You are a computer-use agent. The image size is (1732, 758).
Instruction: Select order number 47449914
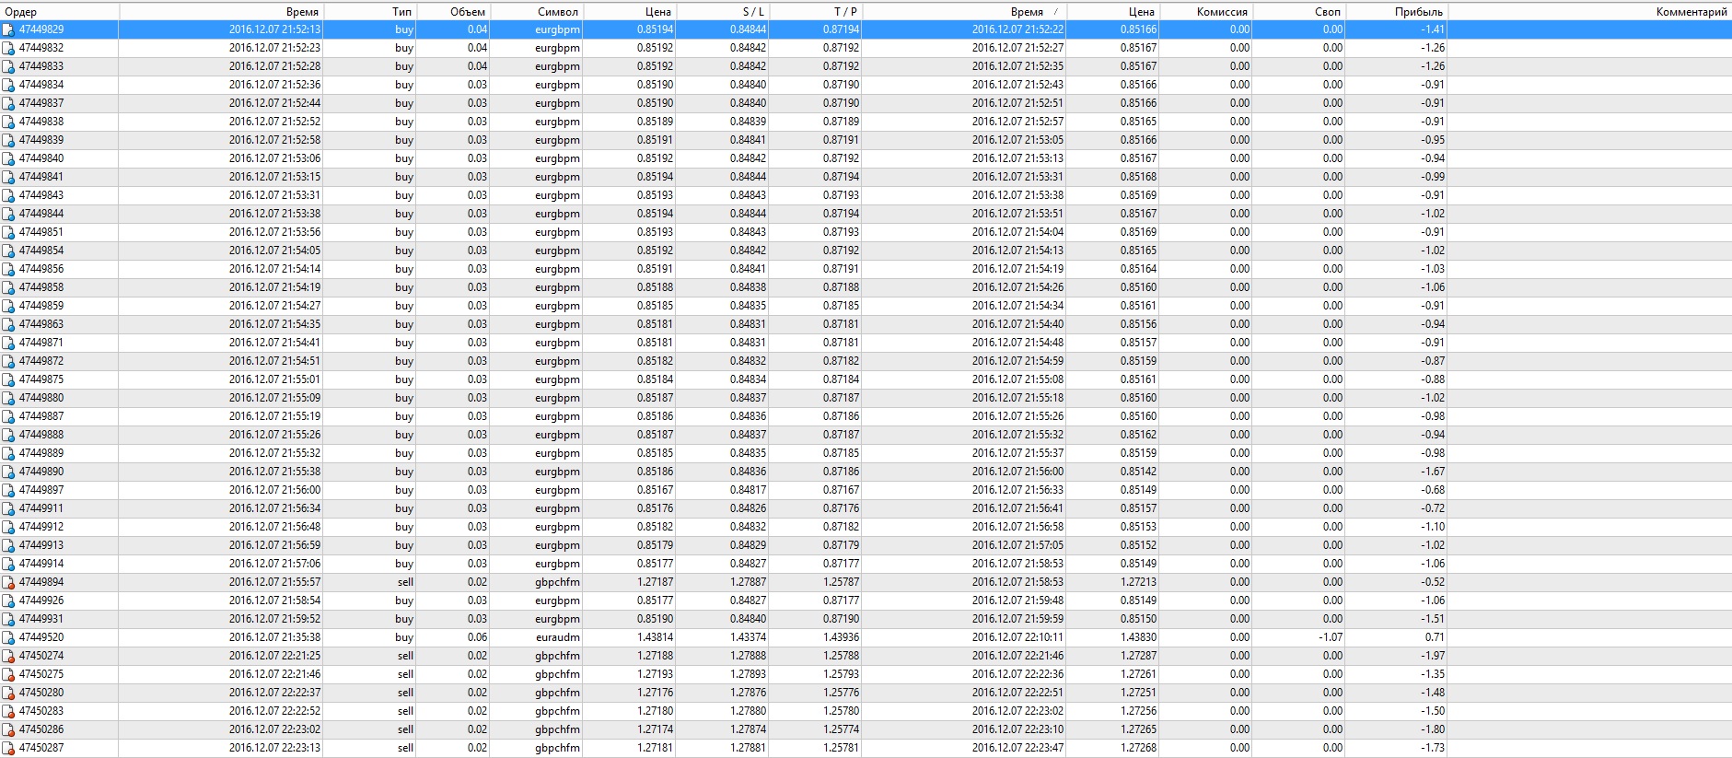(41, 564)
